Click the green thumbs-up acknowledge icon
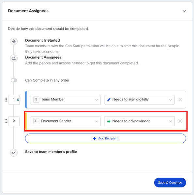Viewport: 194px width, 195px height. coord(109,121)
